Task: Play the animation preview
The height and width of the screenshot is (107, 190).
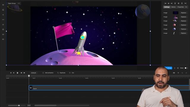Action: tap(18, 73)
